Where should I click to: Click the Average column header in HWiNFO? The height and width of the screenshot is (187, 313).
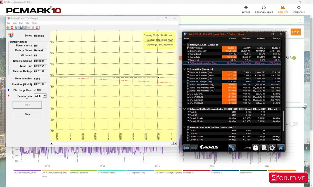coord(276,38)
